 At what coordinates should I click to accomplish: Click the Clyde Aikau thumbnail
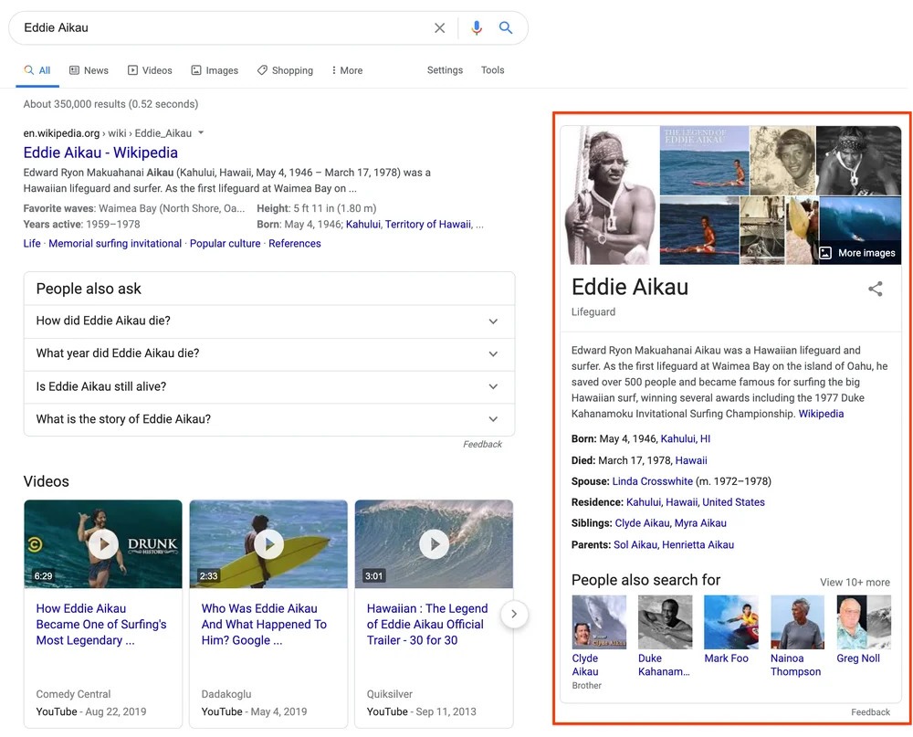[x=598, y=621]
